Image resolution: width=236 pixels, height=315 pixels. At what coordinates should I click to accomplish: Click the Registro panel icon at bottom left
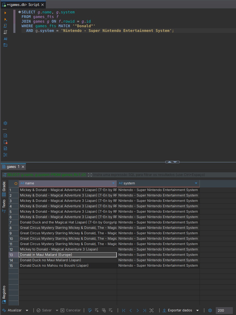[4, 302]
